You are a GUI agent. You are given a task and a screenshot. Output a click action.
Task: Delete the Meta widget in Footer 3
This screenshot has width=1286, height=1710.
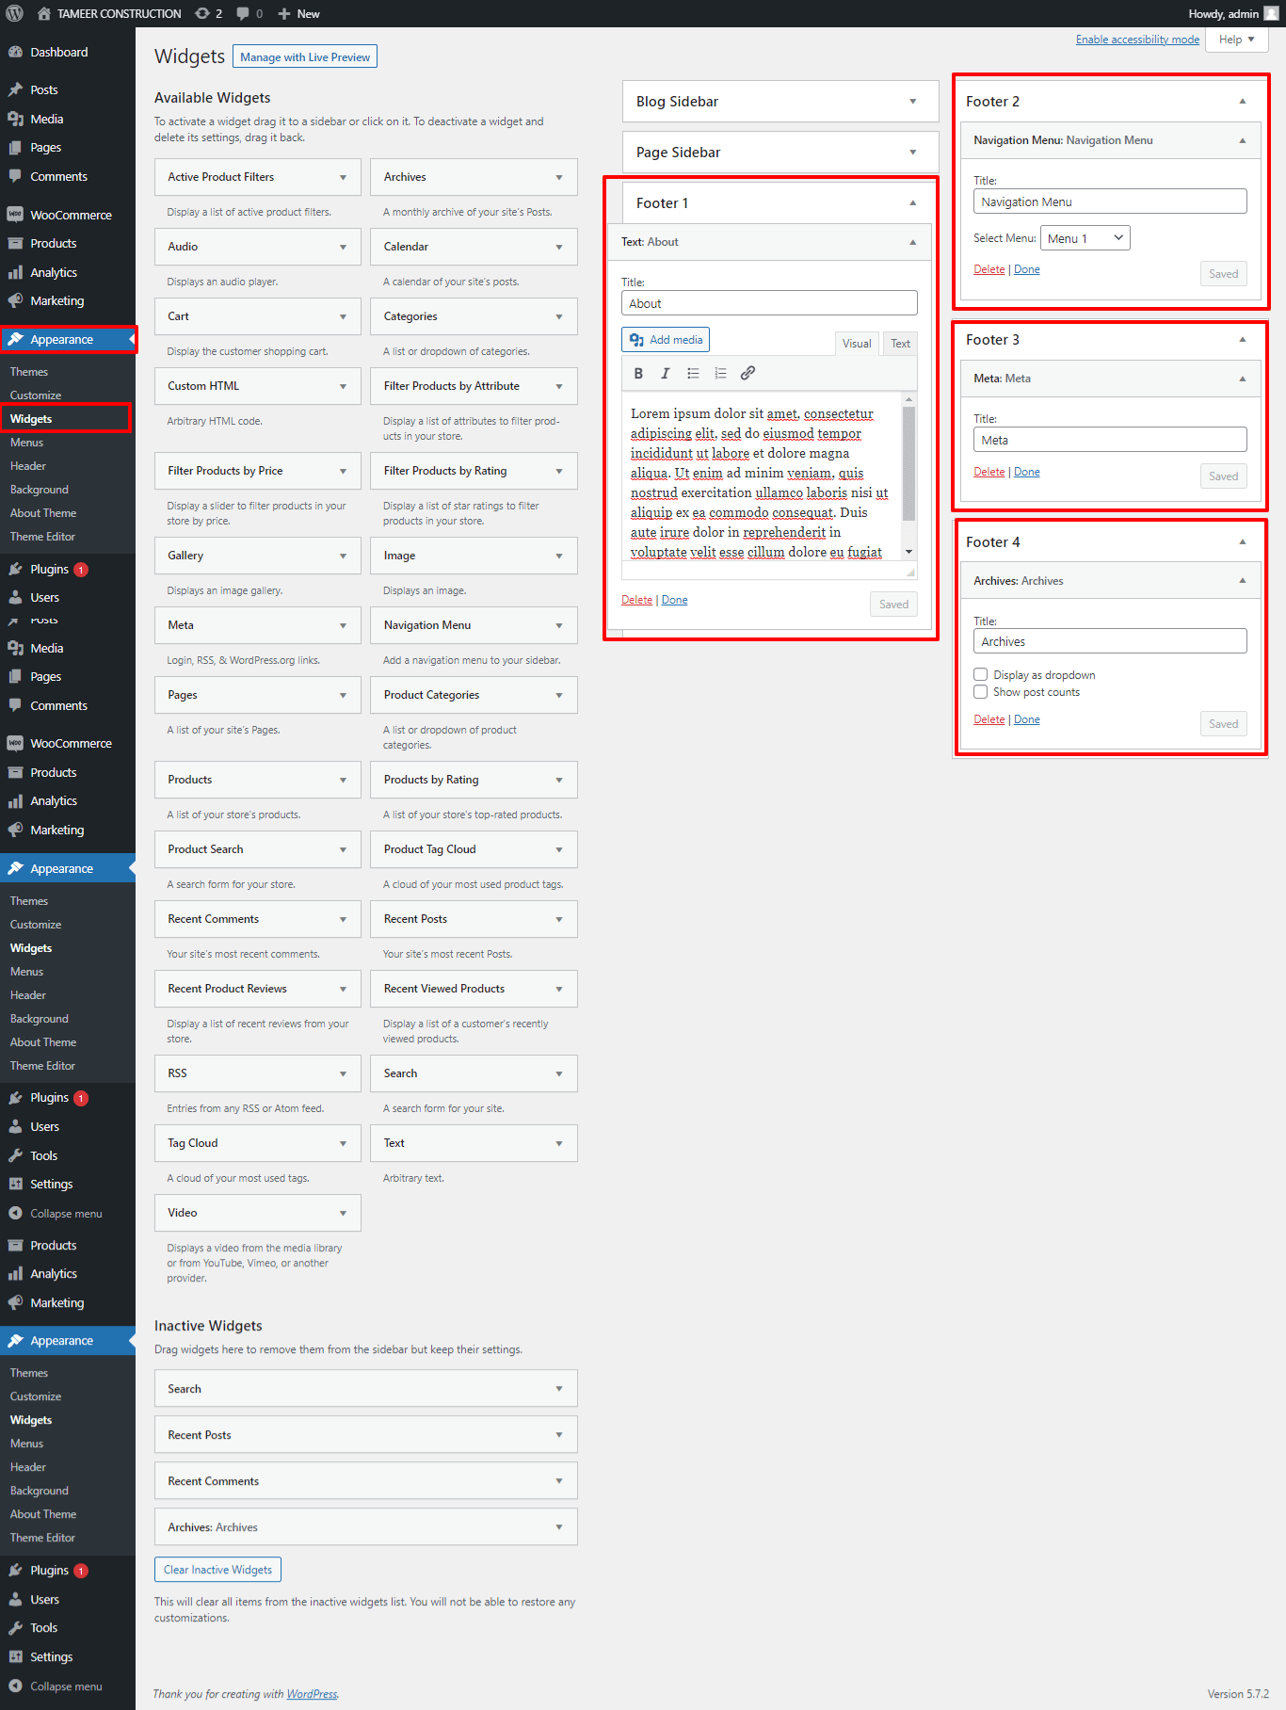[x=989, y=472]
